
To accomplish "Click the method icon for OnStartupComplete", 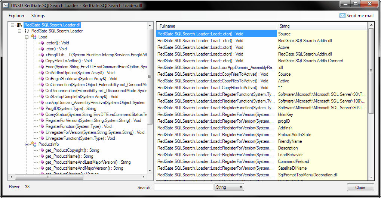I will pyautogui.click(x=42, y=97).
